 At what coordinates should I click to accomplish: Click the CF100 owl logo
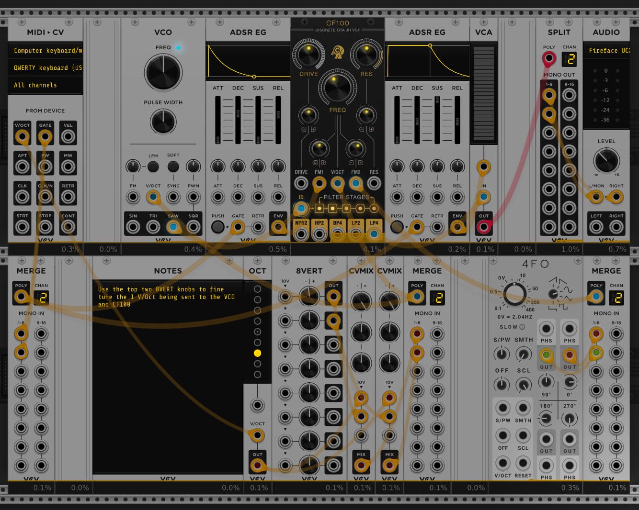[x=338, y=52]
